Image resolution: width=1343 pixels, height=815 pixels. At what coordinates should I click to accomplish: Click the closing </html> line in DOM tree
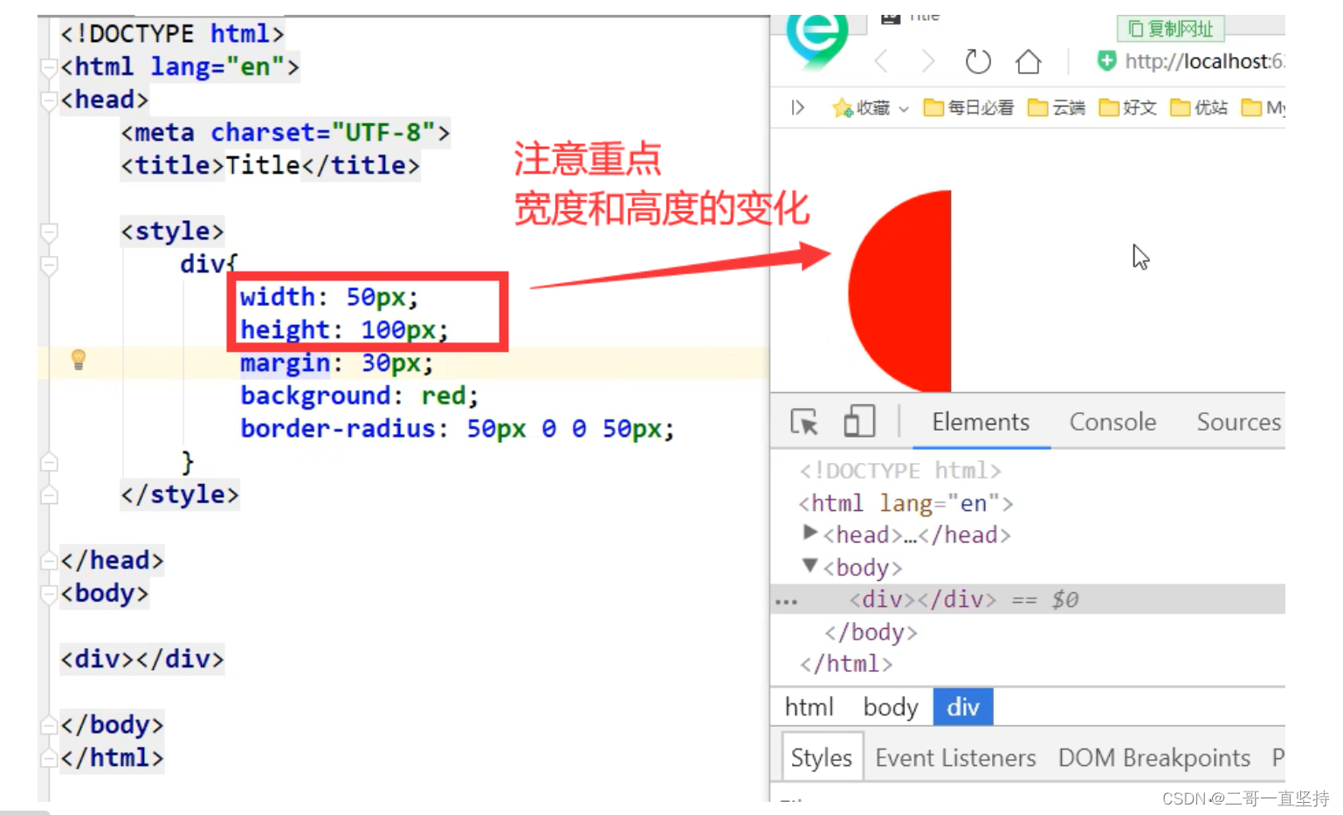click(x=846, y=664)
